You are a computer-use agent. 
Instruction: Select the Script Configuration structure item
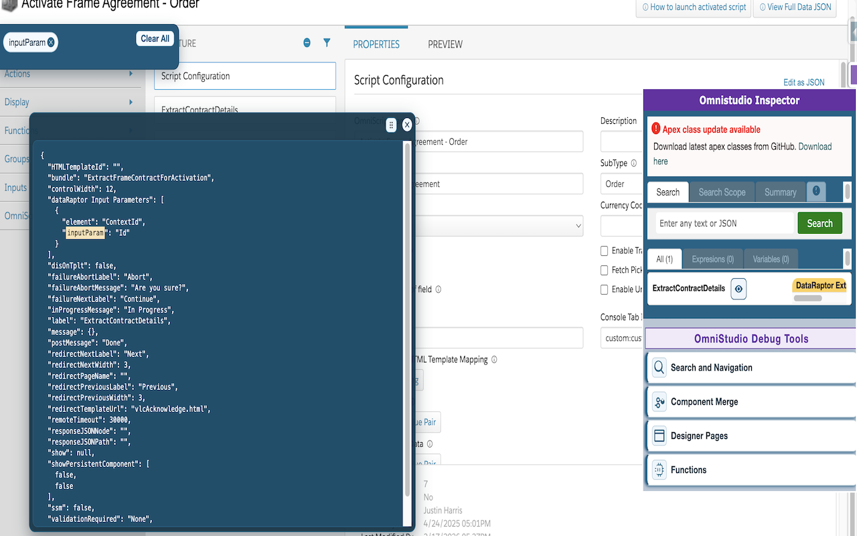244,76
